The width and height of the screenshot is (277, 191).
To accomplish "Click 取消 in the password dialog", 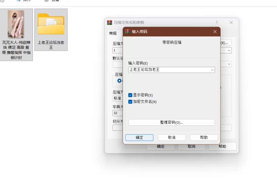I will pos(171,137).
